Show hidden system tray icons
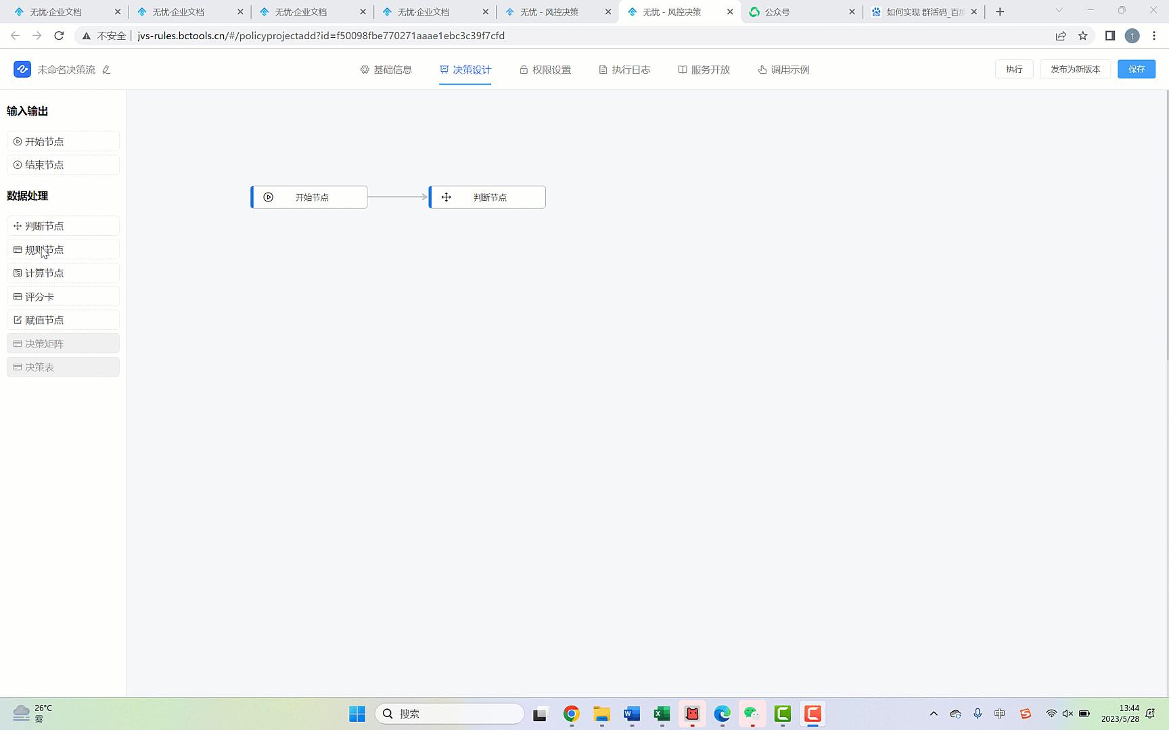 tap(934, 714)
